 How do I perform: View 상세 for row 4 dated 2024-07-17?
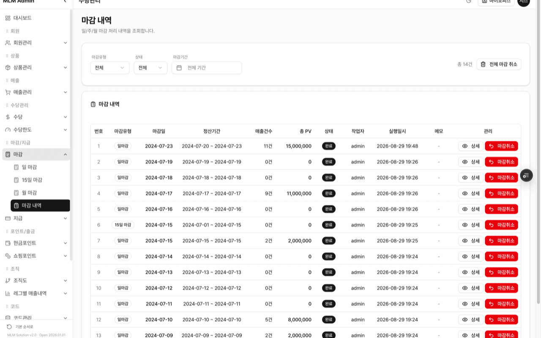tap(471, 194)
